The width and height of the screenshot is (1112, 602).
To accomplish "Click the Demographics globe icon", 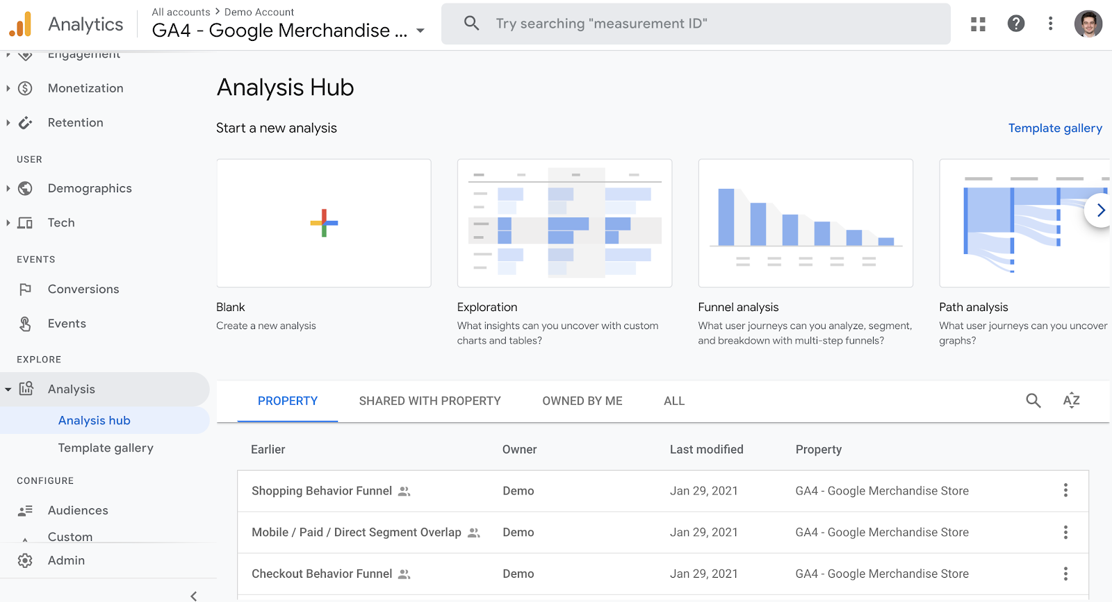I will coord(25,188).
